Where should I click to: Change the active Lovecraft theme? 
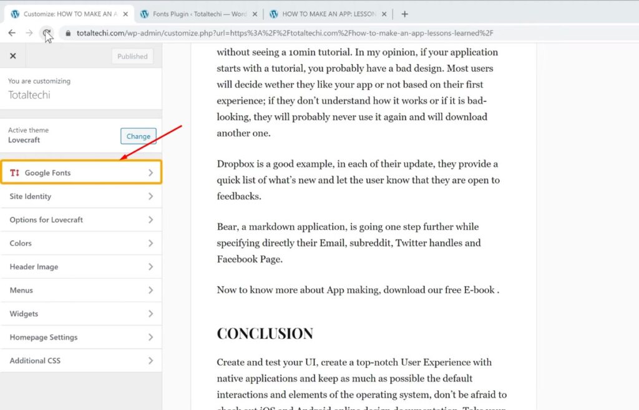[x=138, y=136]
